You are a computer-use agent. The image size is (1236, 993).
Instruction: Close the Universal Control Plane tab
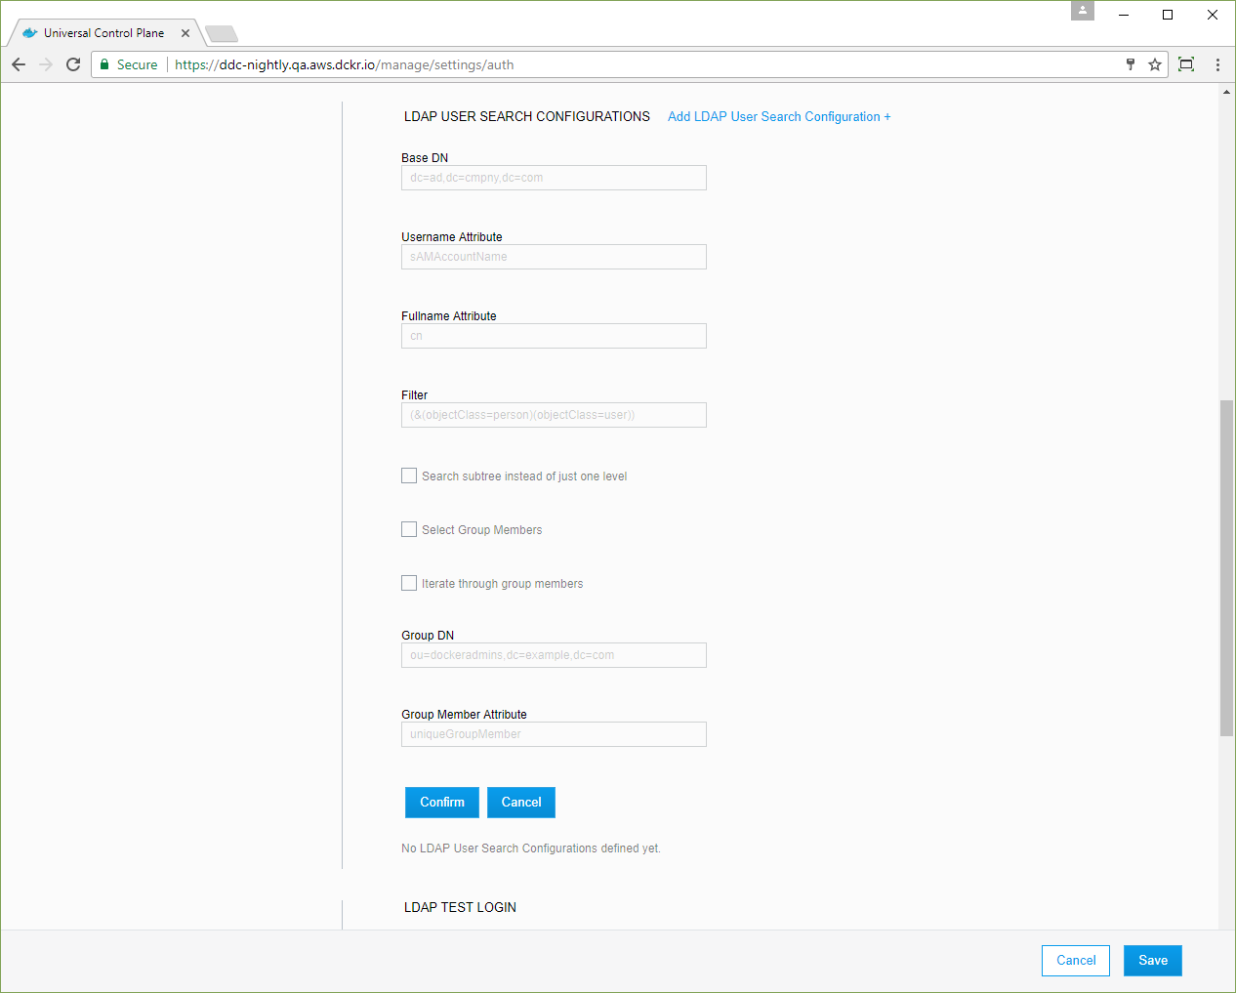185,33
